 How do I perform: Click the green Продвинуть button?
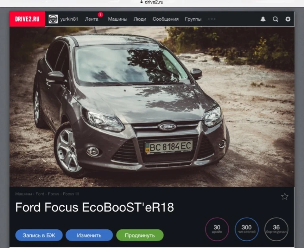[x=140, y=235]
